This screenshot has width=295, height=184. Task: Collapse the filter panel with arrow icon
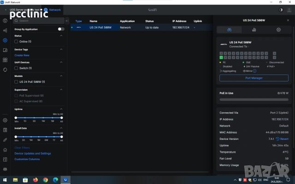coord(67,21)
